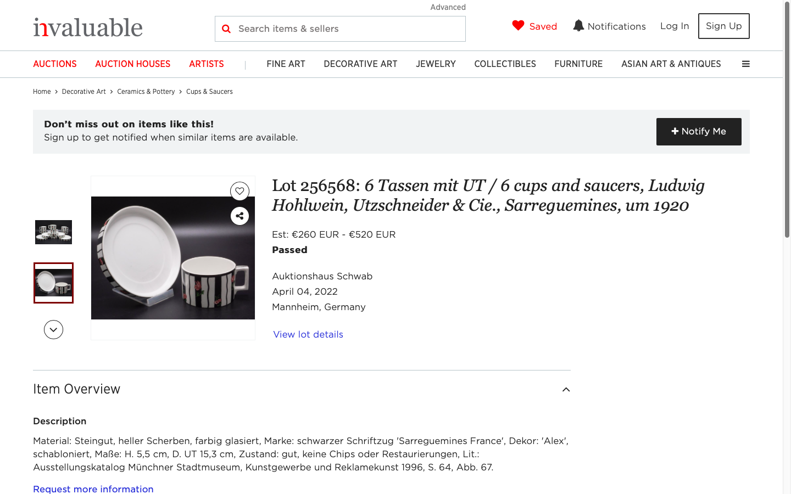Click the Notify Me button

[699, 132]
